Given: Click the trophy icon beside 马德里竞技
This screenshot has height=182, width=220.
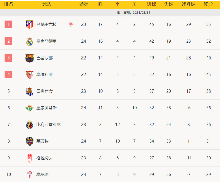Looking at the screenshot, I should pyautogui.click(x=71, y=24).
